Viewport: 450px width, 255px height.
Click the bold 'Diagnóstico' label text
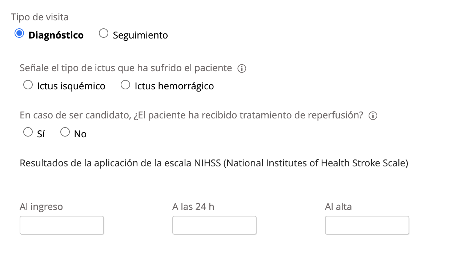coord(56,35)
